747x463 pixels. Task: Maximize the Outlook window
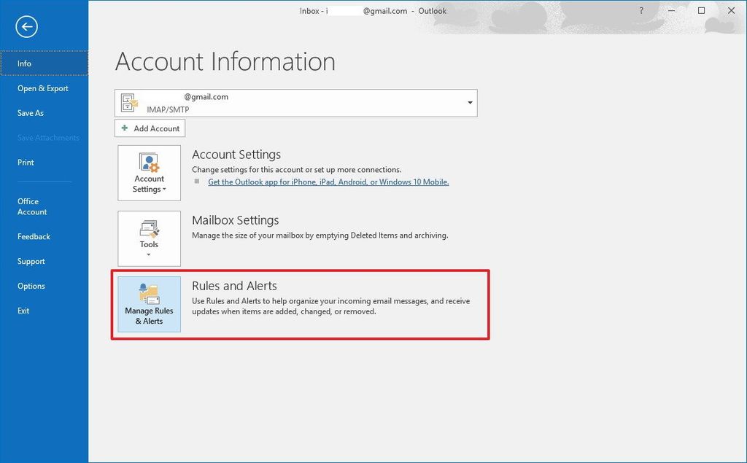click(701, 10)
